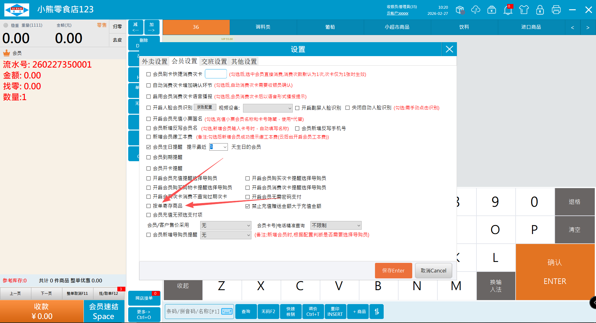Click the input box beside 会员刷卡快捷消费次卡
Screen dimensions: 596x323
click(x=216, y=74)
